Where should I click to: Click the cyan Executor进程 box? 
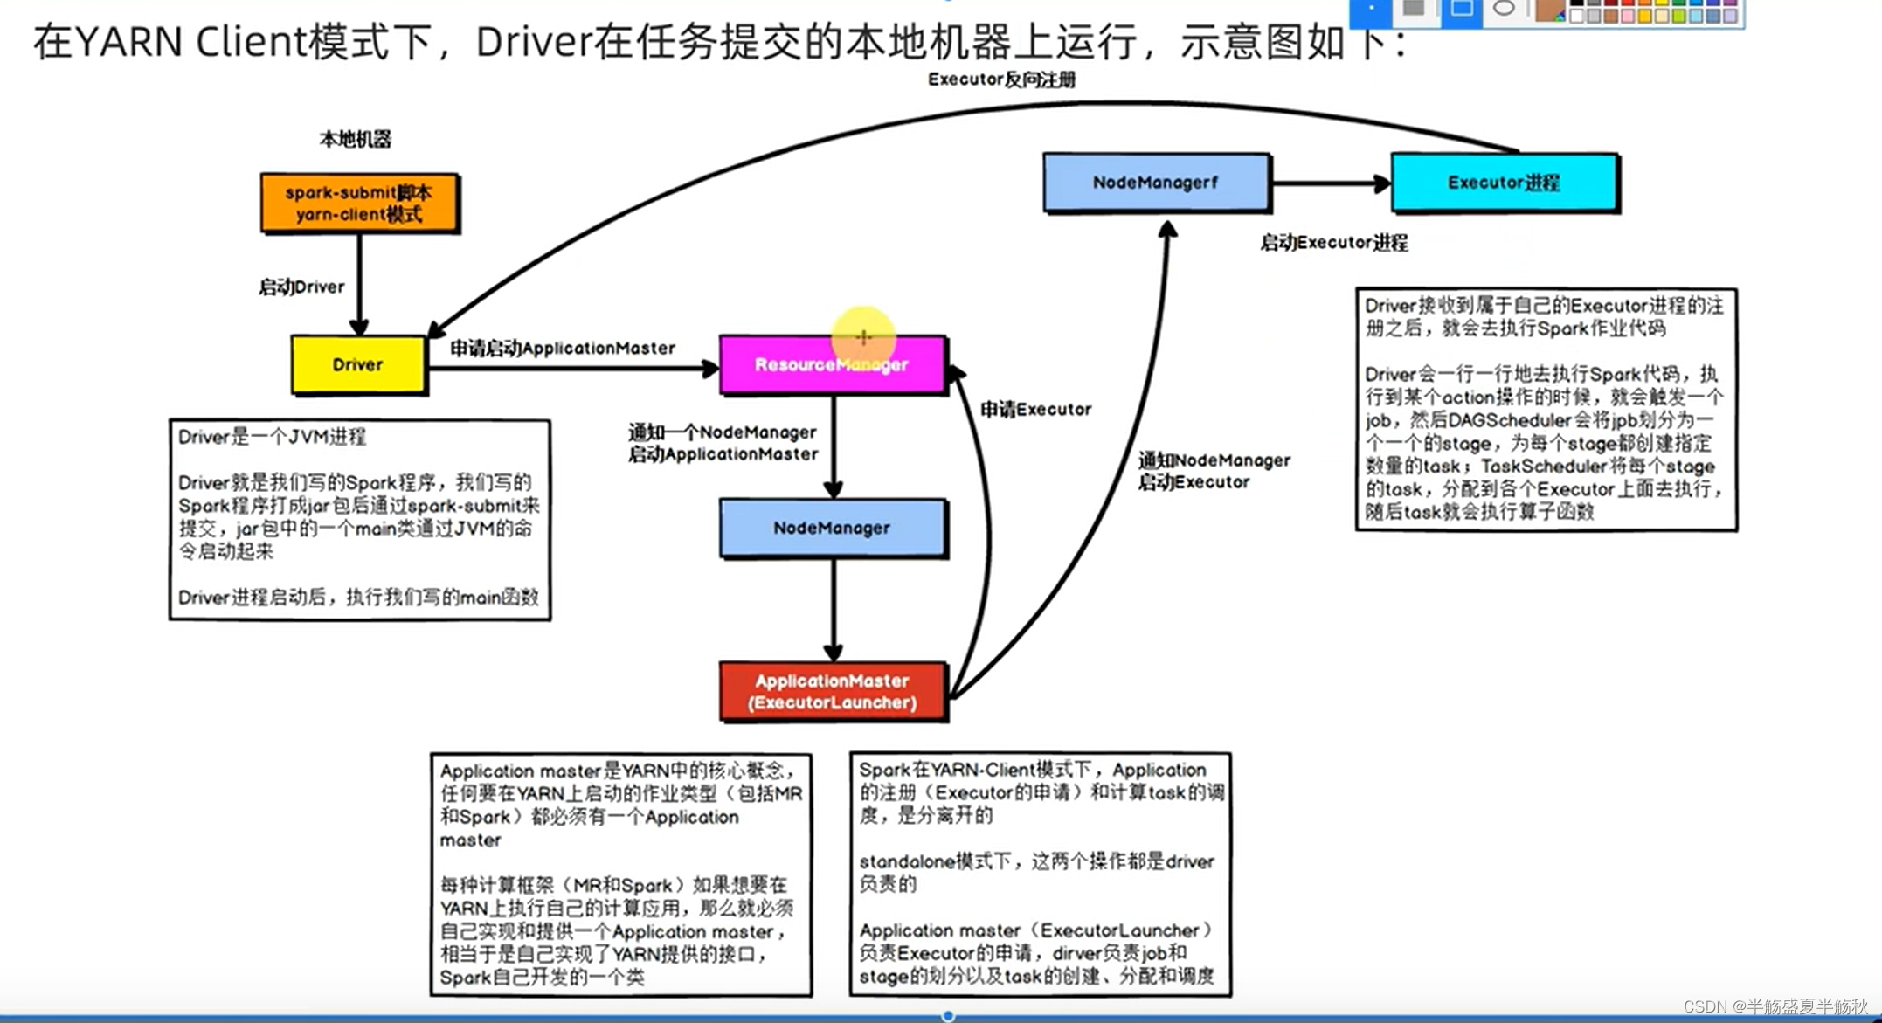pos(1505,183)
